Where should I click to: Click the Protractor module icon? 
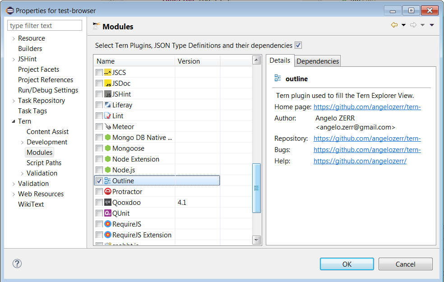point(107,191)
